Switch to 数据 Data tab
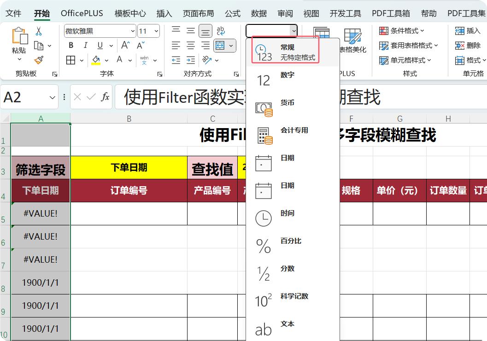Viewport: 487px width, 341px height. [x=259, y=13]
